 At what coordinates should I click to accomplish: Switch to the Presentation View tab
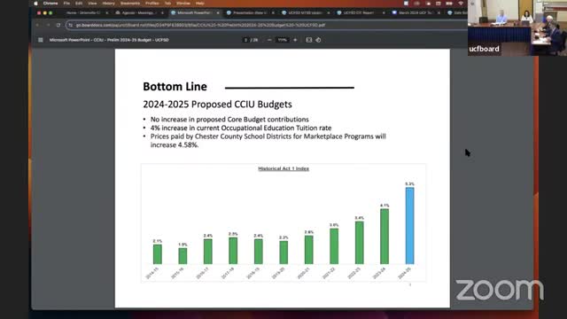coord(249,12)
